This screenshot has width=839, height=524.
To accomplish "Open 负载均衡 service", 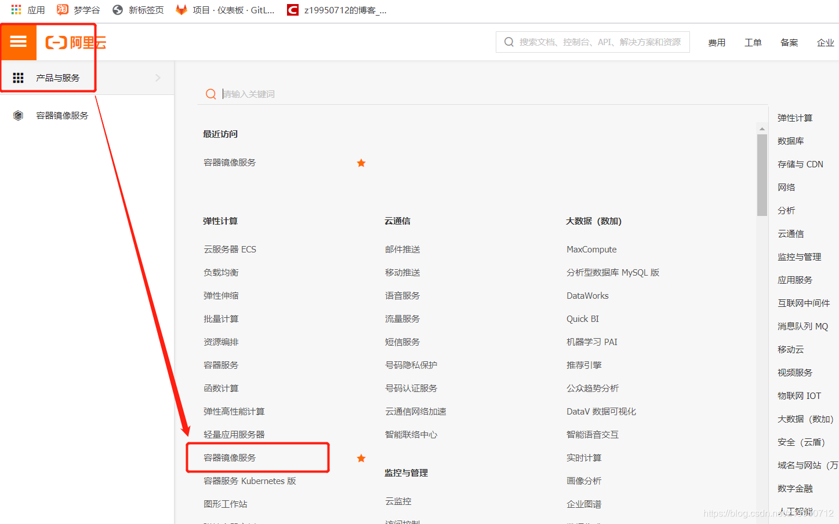I will point(221,273).
